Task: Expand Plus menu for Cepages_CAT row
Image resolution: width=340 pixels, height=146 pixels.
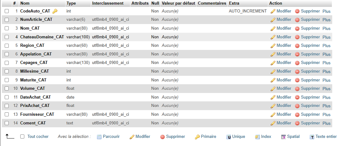Action: (326, 63)
